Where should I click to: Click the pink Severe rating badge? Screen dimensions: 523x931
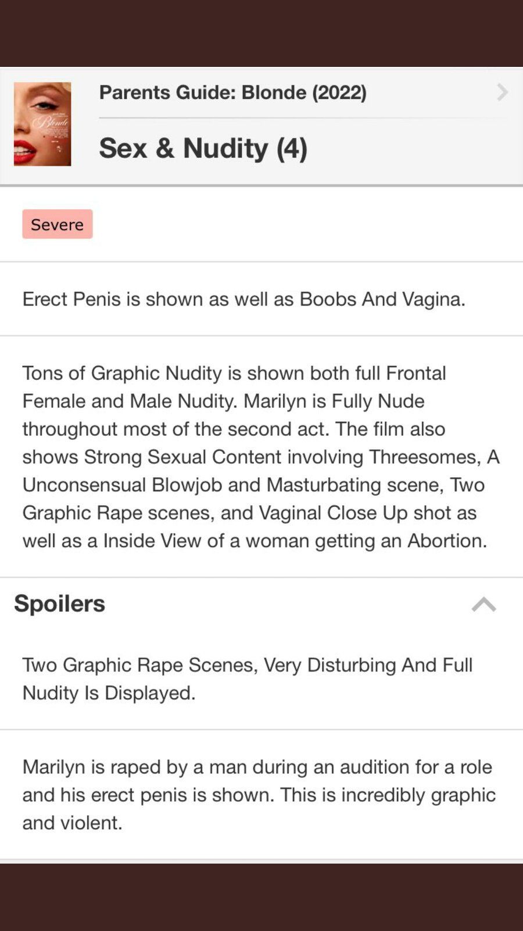[58, 224]
